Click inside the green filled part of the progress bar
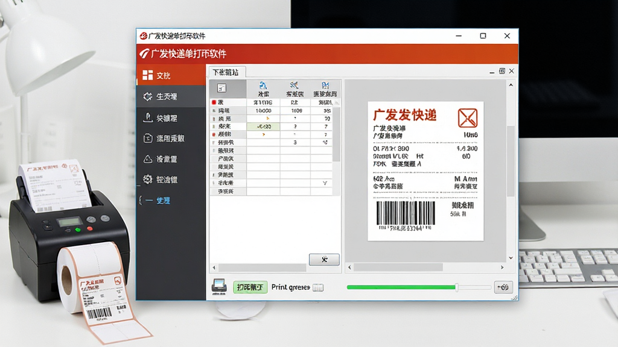 (x=401, y=287)
